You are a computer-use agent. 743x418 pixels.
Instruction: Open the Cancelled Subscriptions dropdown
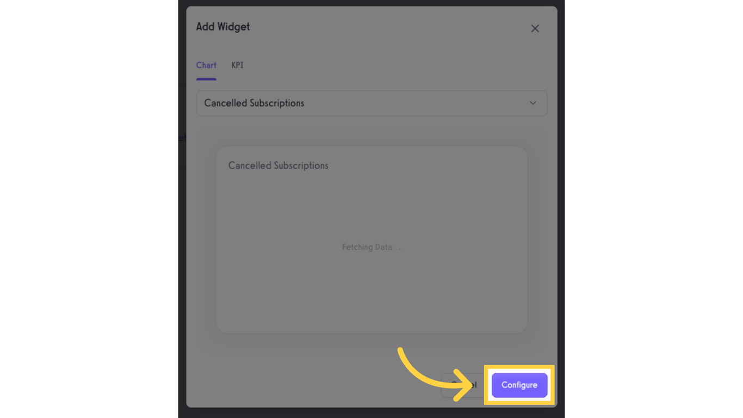(371, 103)
